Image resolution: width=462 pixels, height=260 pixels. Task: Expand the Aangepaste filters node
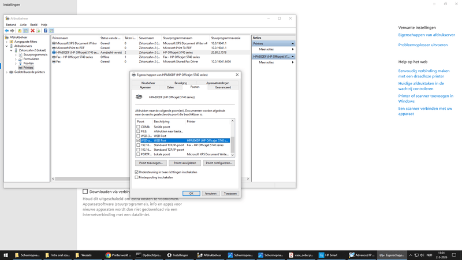7,42
